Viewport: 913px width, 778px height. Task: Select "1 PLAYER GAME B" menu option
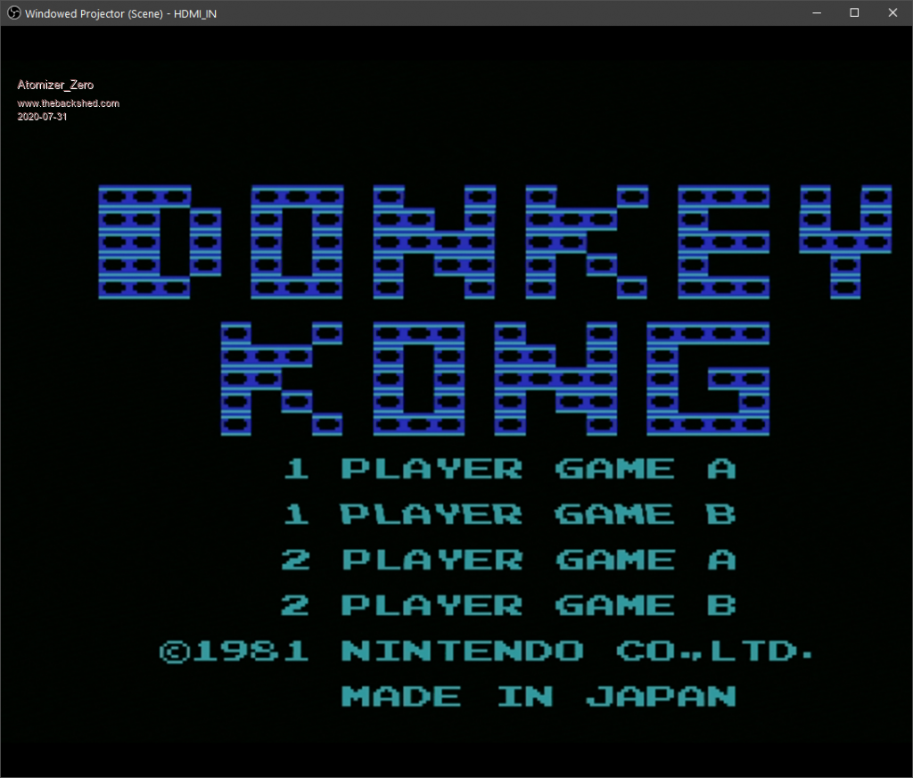click(x=510, y=514)
